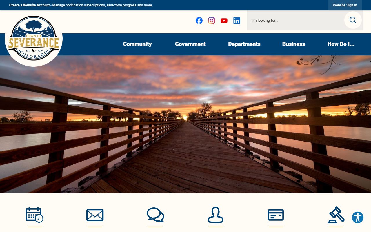
Task: Open the Departments menu
Action: click(244, 44)
